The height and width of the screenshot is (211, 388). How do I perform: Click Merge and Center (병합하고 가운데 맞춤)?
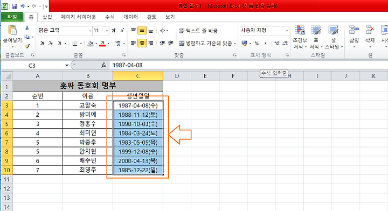tap(205, 43)
